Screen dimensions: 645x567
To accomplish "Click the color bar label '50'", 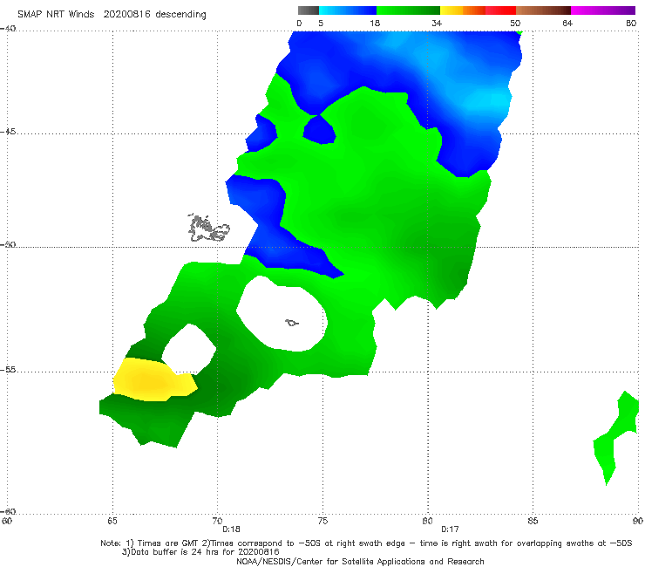I will tap(515, 23).
